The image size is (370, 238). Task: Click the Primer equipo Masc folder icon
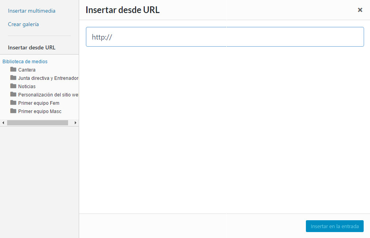coord(13,111)
